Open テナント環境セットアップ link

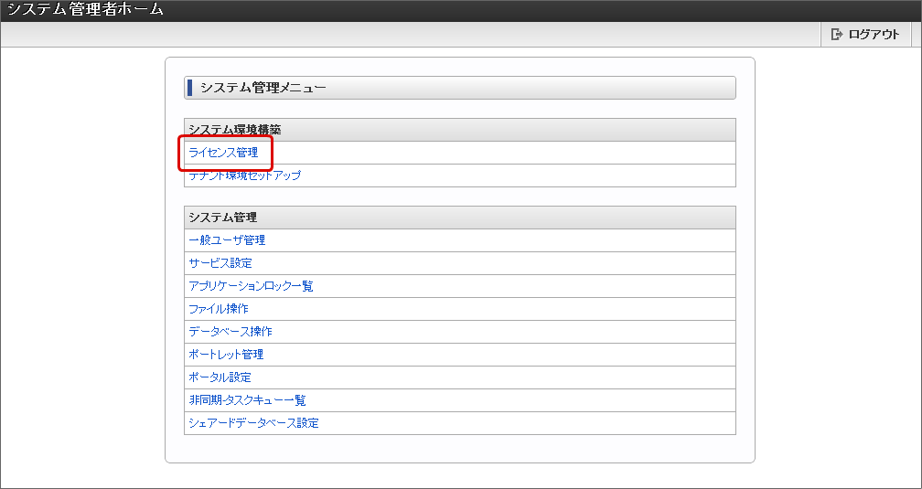point(244,175)
